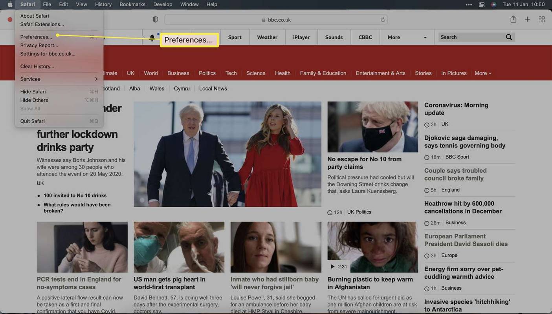The height and width of the screenshot is (314, 552).
Task: Click the BBC search magnifier icon
Action: point(509,37)
